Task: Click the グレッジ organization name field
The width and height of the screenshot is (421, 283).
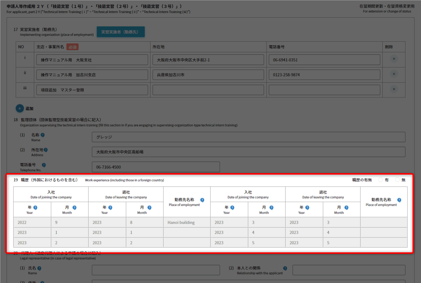Action: point(248,137)
